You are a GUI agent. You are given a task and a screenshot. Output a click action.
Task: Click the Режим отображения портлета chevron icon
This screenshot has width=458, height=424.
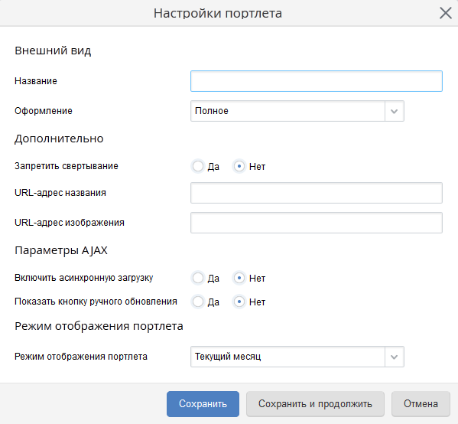coord(394,357)
